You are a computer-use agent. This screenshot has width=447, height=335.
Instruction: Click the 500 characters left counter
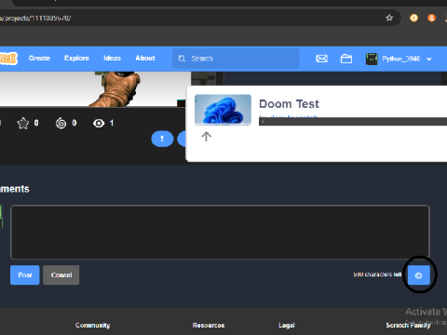(377, 275)
